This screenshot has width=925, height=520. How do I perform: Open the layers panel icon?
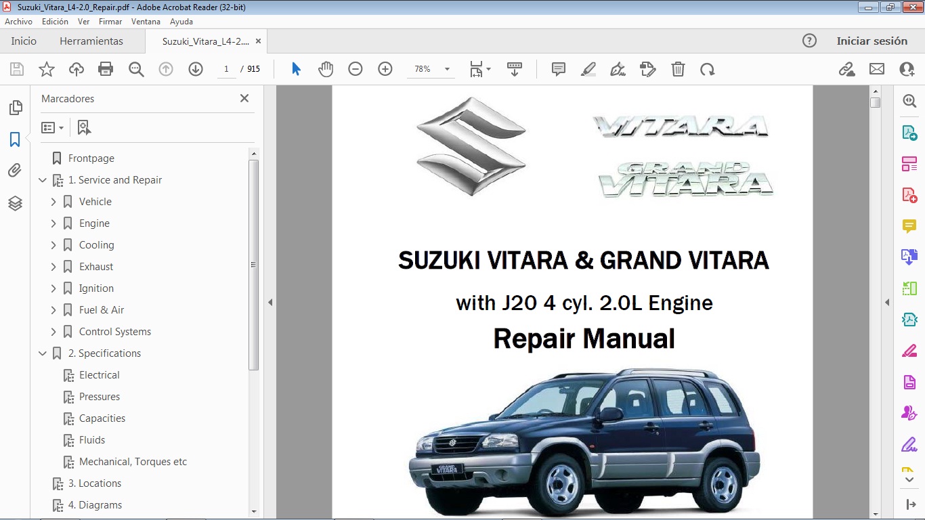[15, 203]
